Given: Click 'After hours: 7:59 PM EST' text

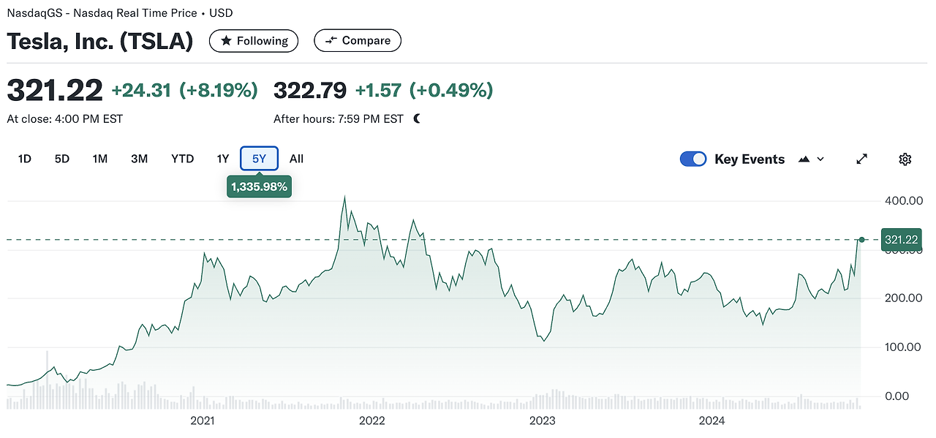Looking at the screenshot, I should 339,118.
